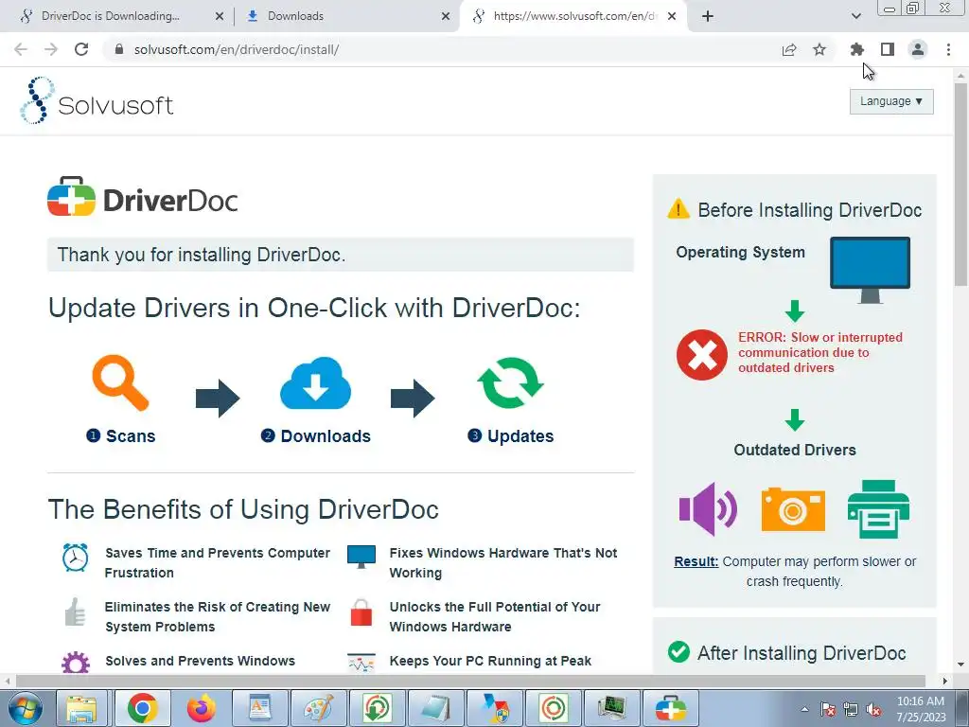
Task: View site security lock info
Action: (119, 49)
